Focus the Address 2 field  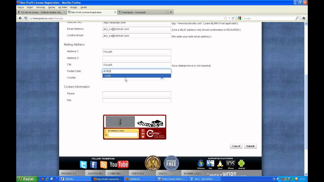point(137,58)
